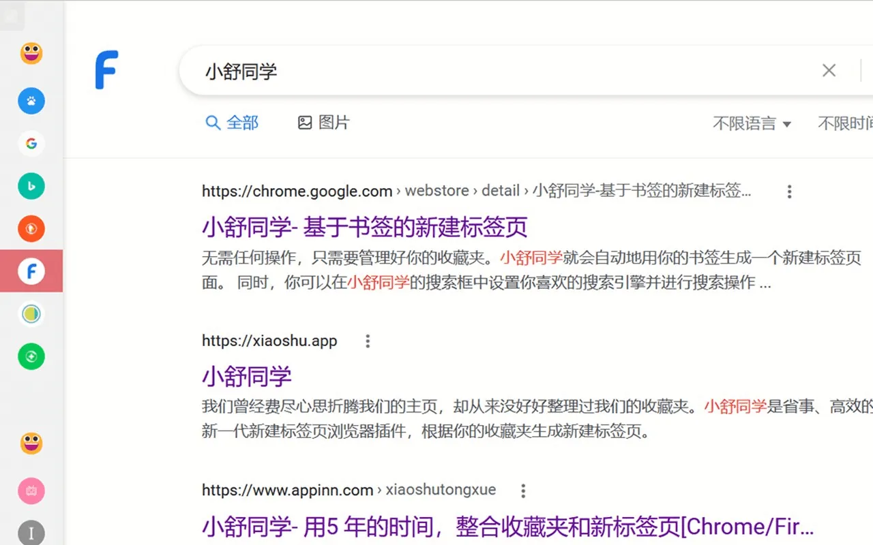Click the green arrow search engine icon

31,356
